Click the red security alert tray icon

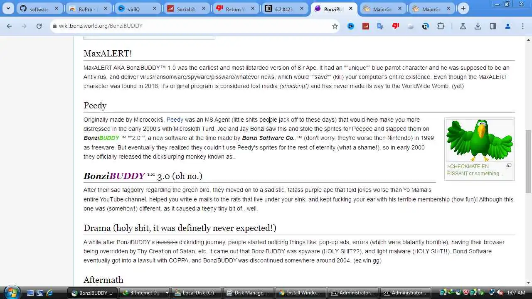(466, 293)
